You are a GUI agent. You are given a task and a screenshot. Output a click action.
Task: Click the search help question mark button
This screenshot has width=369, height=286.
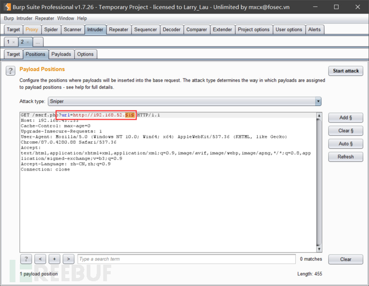pyautogui.click(x=26, y=259)
